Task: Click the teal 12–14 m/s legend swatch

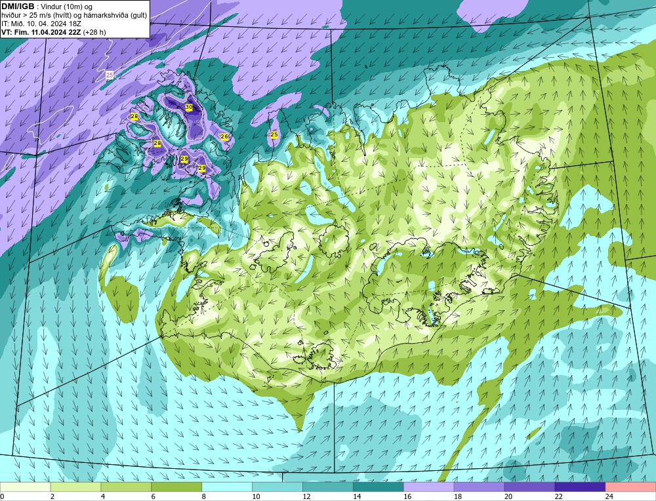Action: click(x=328, y=487)
